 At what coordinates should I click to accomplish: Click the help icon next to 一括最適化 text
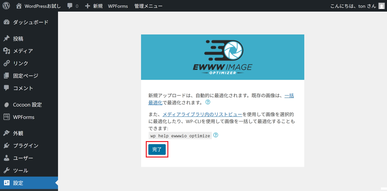pos(208,102)
